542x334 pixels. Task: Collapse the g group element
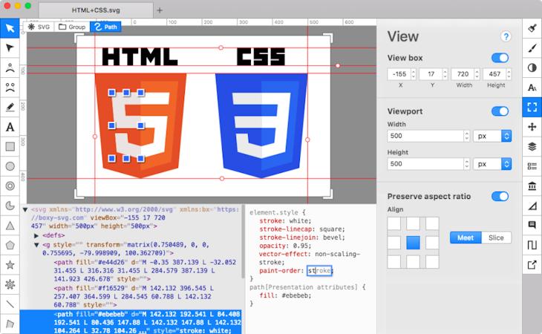[36, 245]
